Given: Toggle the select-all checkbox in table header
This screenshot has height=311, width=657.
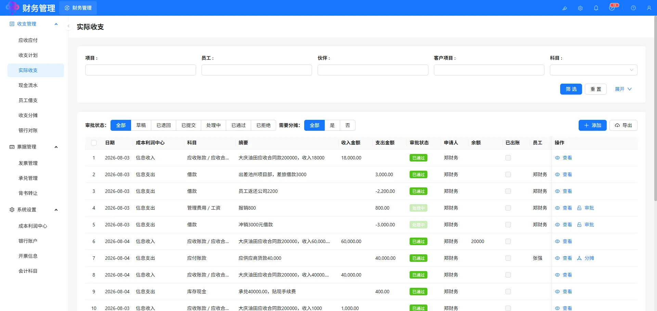Looking at the screenshot, I should pos(94,143).
